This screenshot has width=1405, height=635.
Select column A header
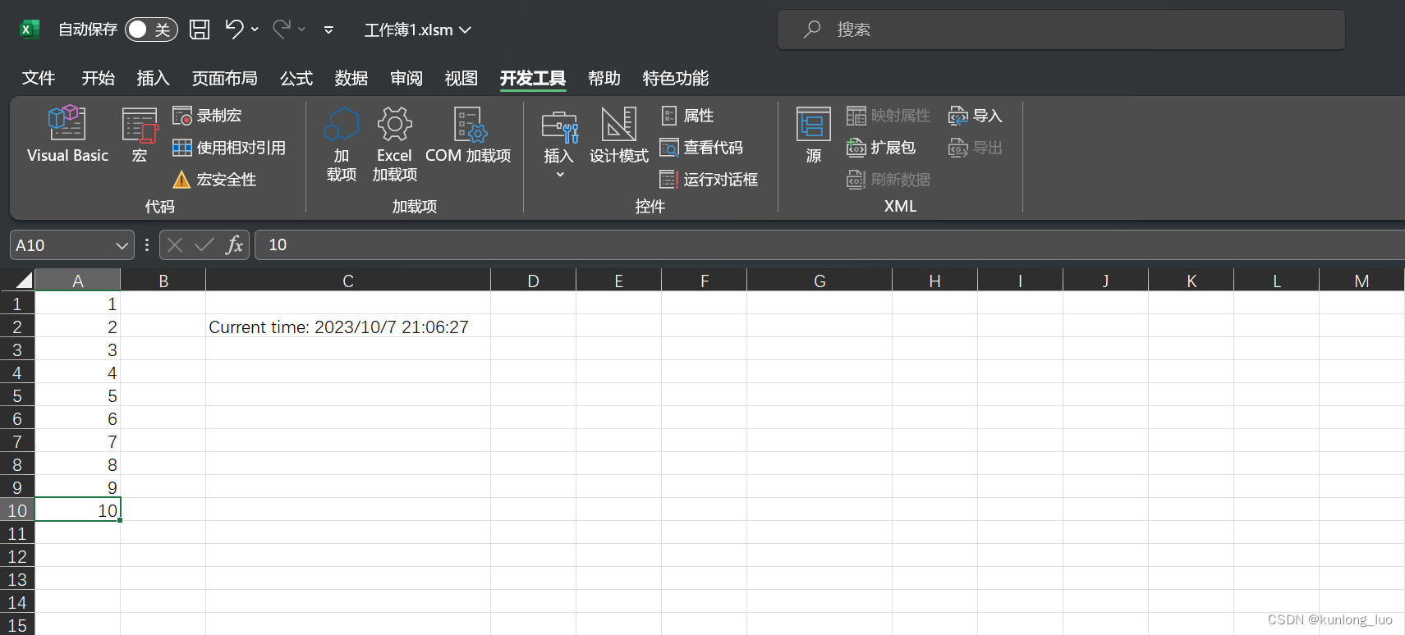point(78,281)
